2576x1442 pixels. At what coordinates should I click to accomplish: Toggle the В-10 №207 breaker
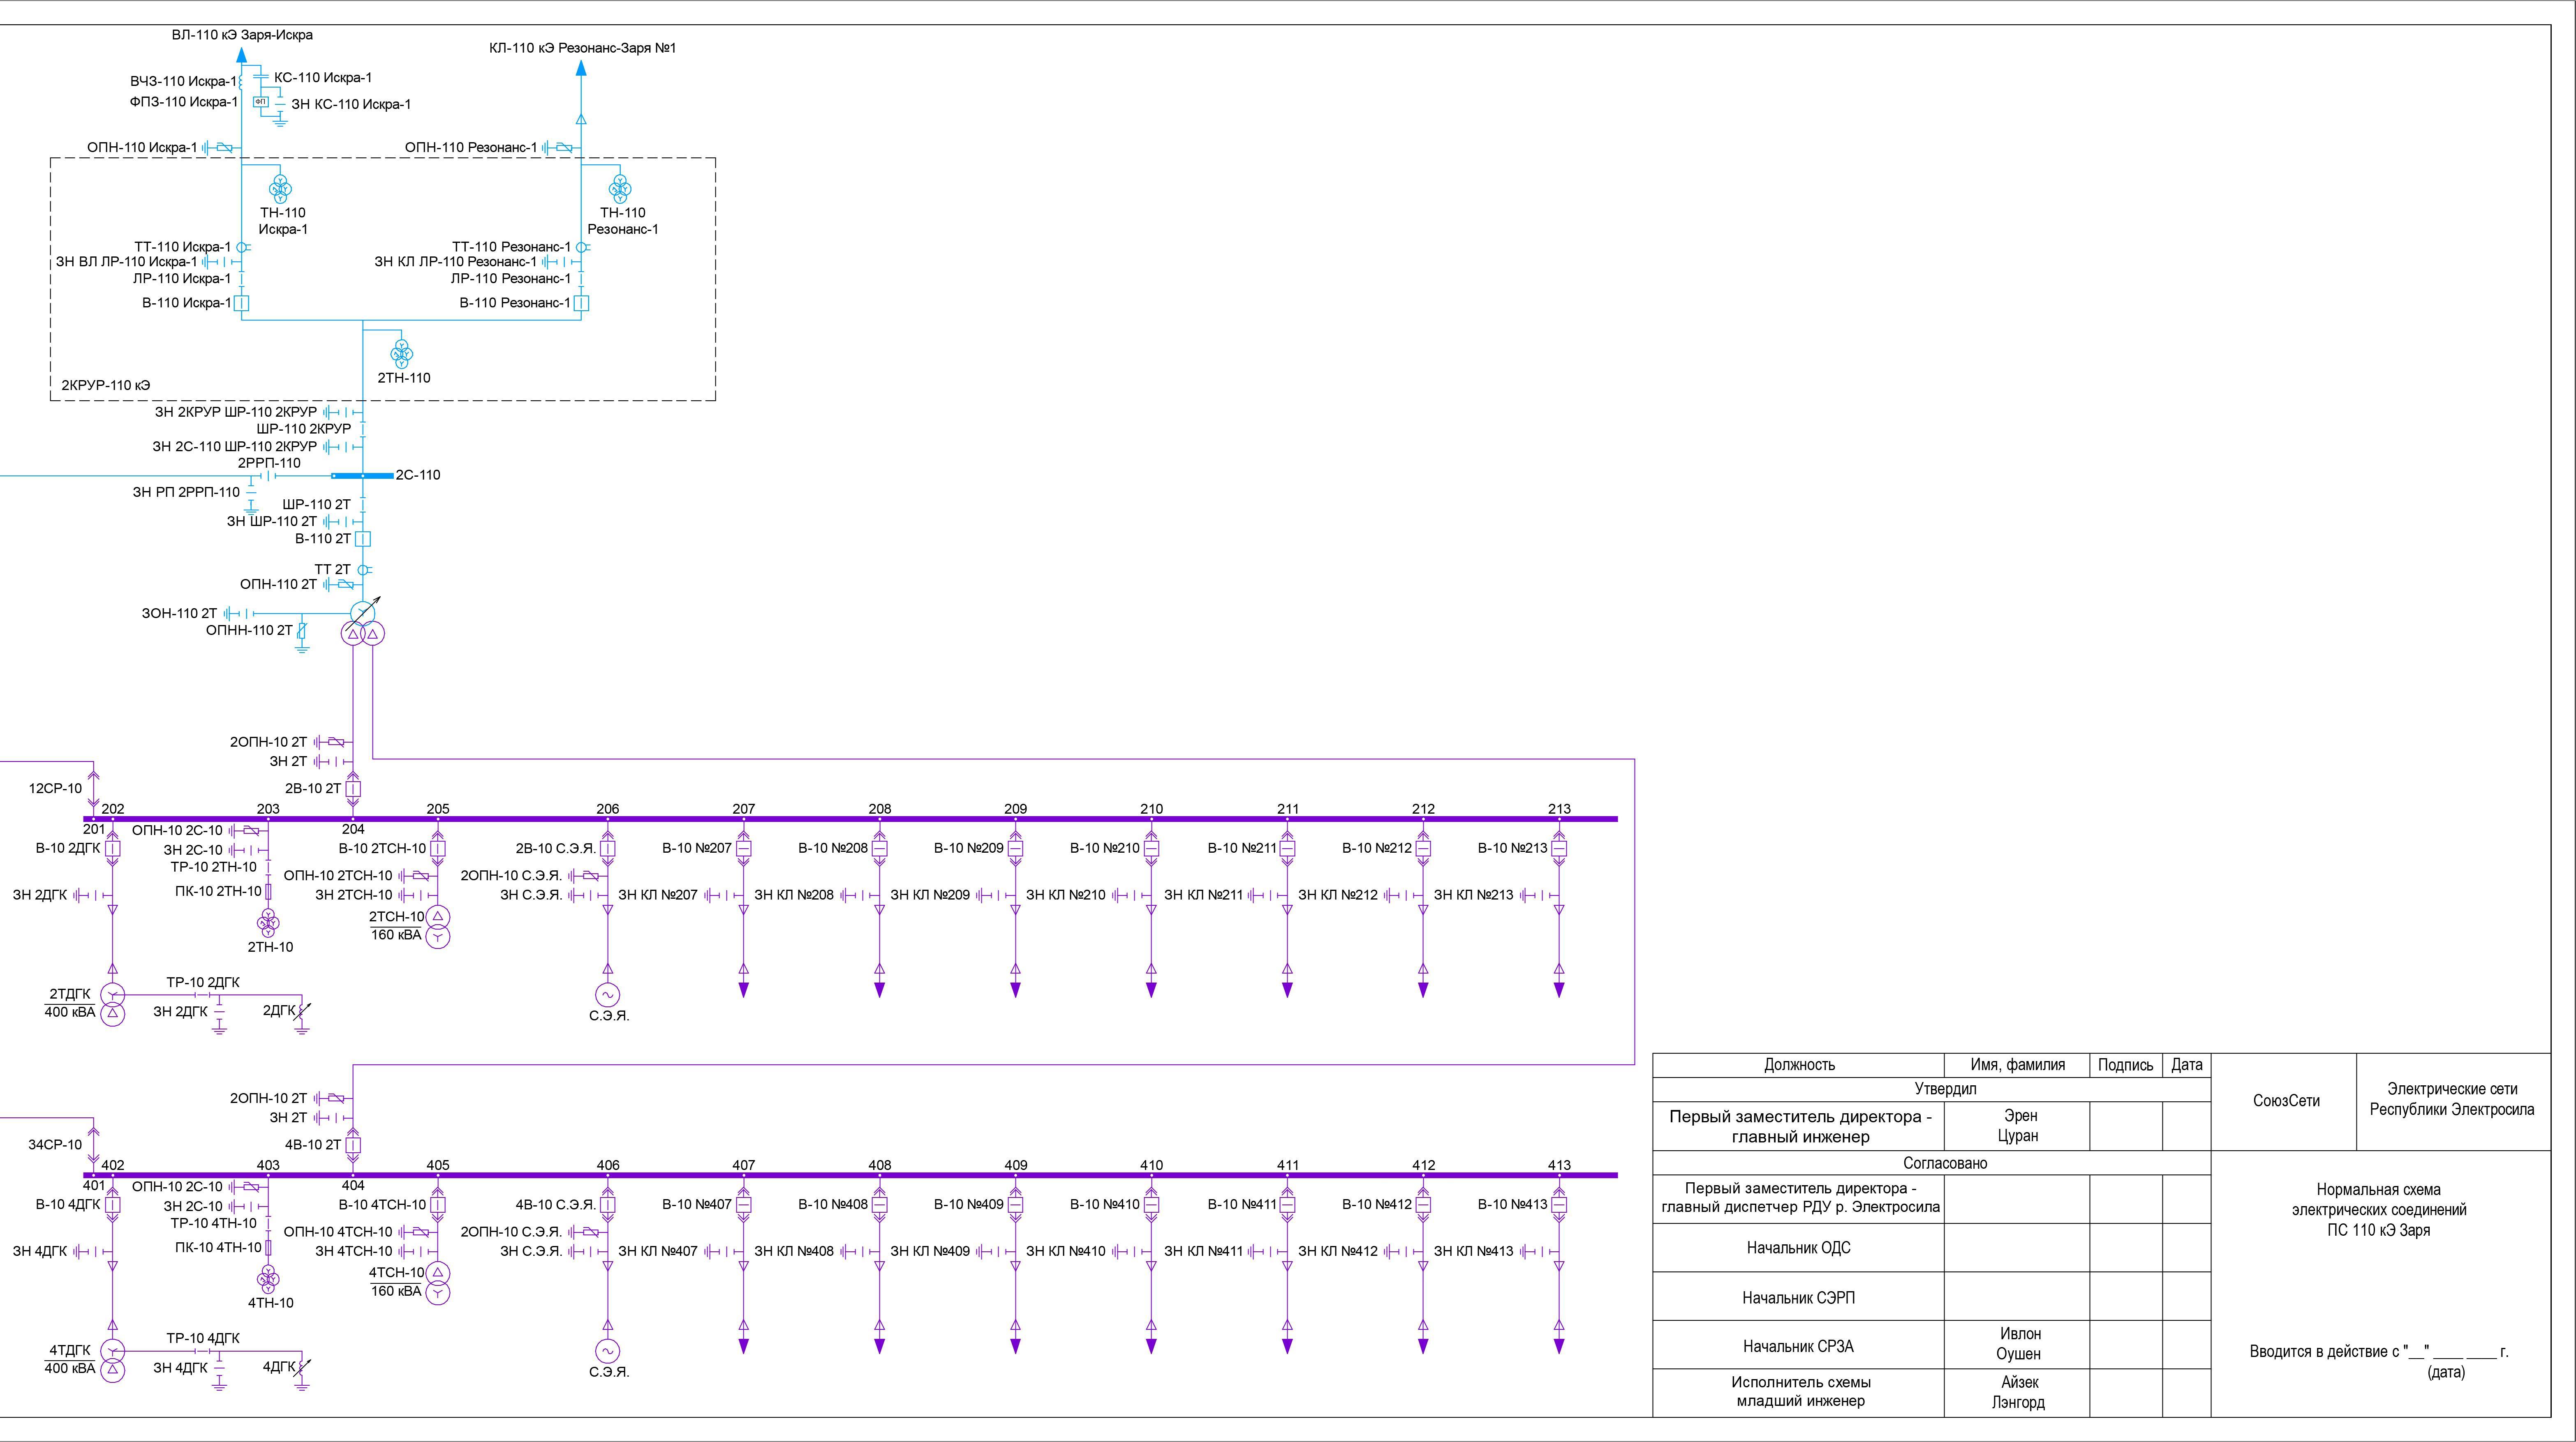[x=744, y=849]
